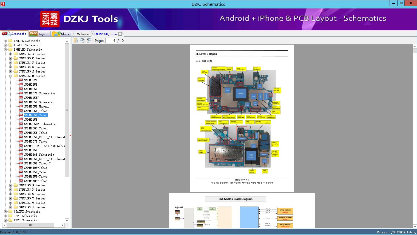Screen dimensions: 417x235
Task: Open the Share tab
Action: tap(61, 34)
